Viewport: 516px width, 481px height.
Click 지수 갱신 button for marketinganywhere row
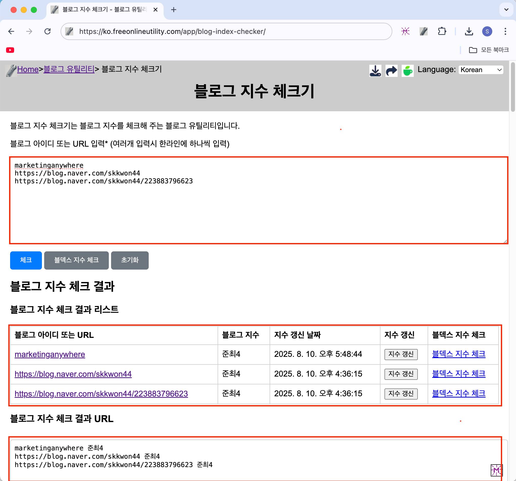(401, 354)
